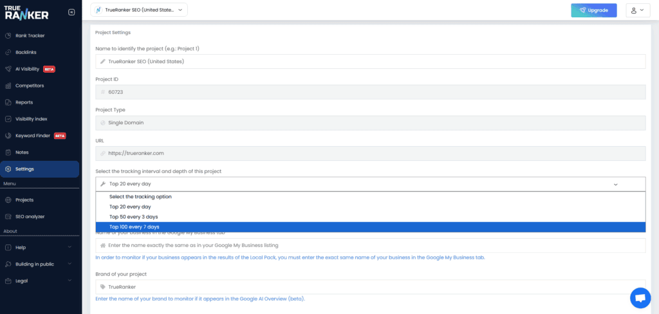Click the Upgrade button

(593, 10)
